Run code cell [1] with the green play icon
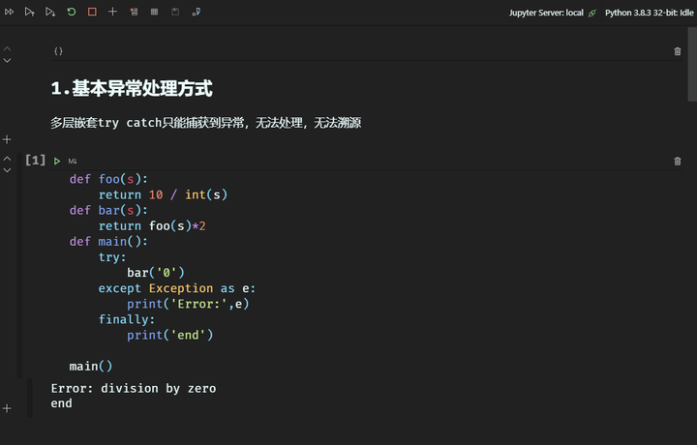The image size is (697, 445). (x=57, y=161)
